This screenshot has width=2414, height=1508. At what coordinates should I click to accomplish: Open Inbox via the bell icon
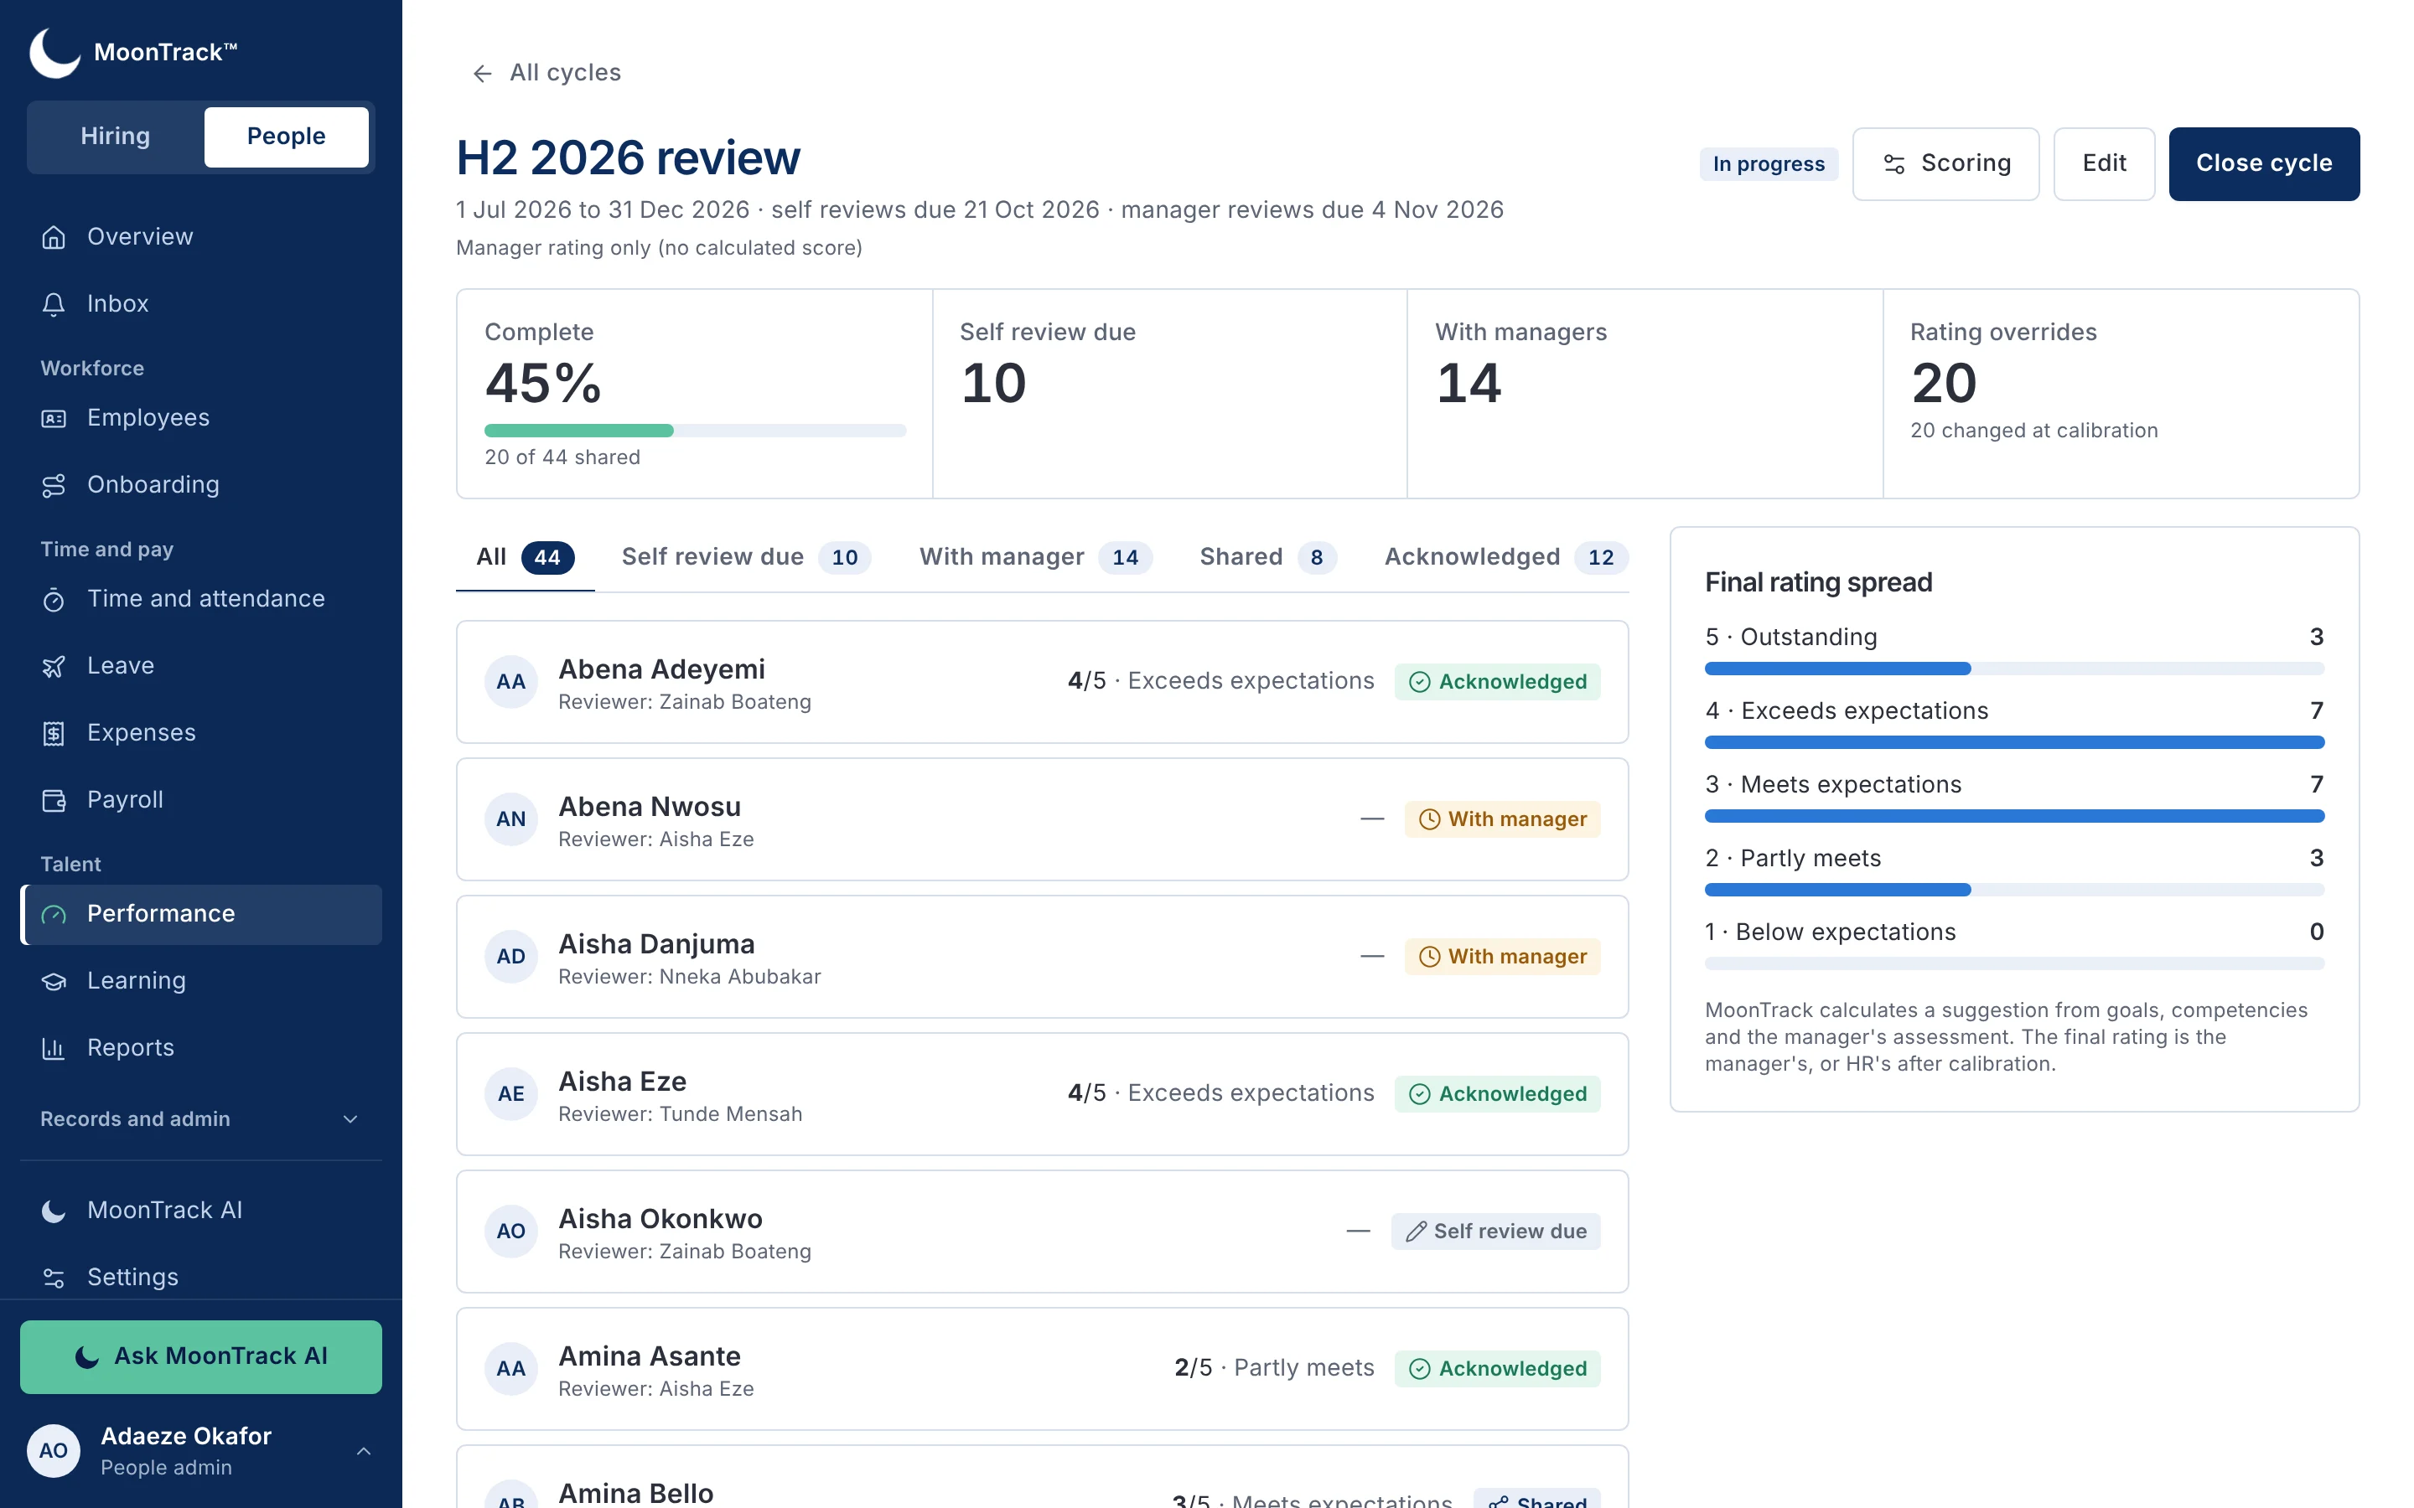point(54,304)
